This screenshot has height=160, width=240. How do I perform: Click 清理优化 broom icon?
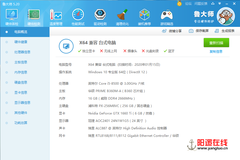tap(122, 17)
